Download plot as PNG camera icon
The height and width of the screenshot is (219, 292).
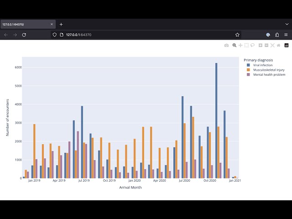coord(226,46)
